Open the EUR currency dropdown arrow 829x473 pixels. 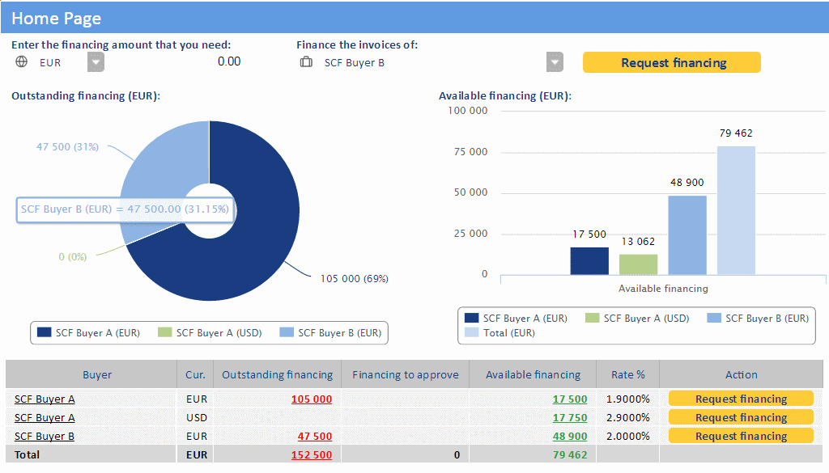coord(96,62)
